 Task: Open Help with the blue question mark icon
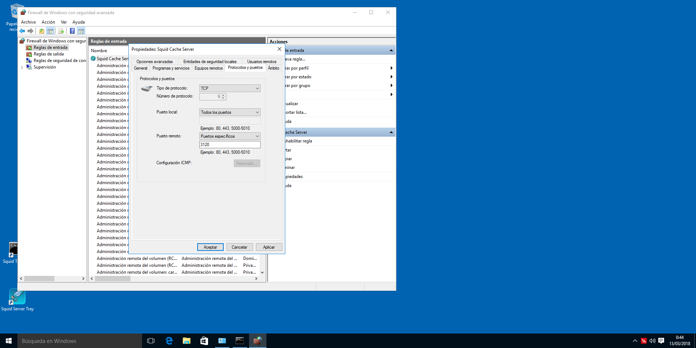click(x=72, y=31)
